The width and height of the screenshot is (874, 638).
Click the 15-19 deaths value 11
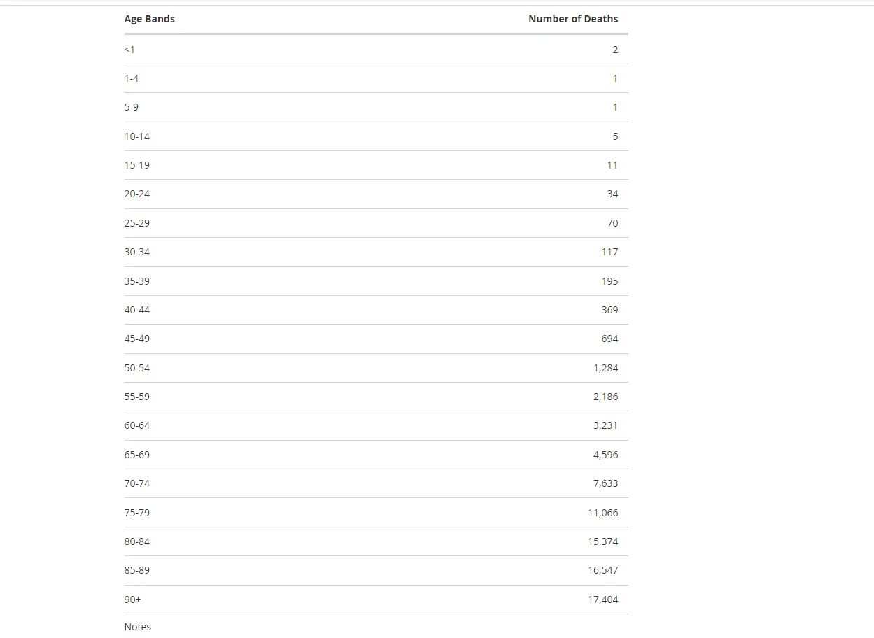pyautogui.click(x=612, y=165)
